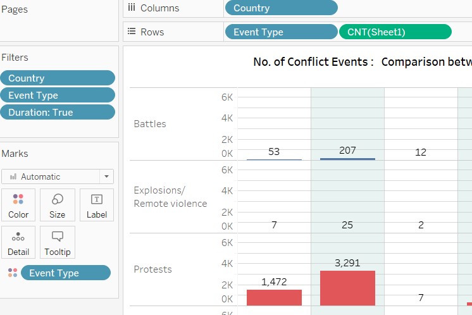Click the Columns shelf icon
This screenshot has width=472, height=315.
132,8
